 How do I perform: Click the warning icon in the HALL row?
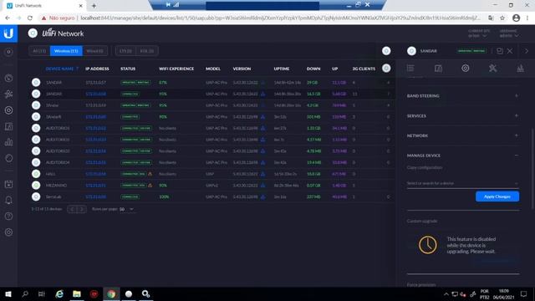click(x=150, y=174)
